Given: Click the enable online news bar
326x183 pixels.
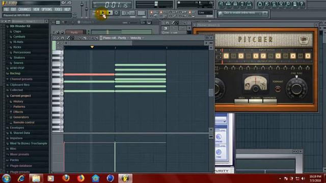Looking at the screenshot, I should tap(242, 14).
